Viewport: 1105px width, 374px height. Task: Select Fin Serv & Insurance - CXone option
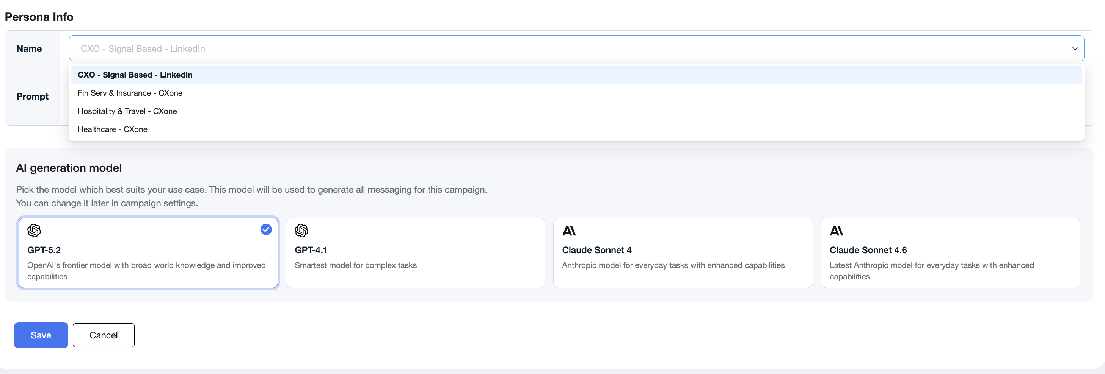576,93
